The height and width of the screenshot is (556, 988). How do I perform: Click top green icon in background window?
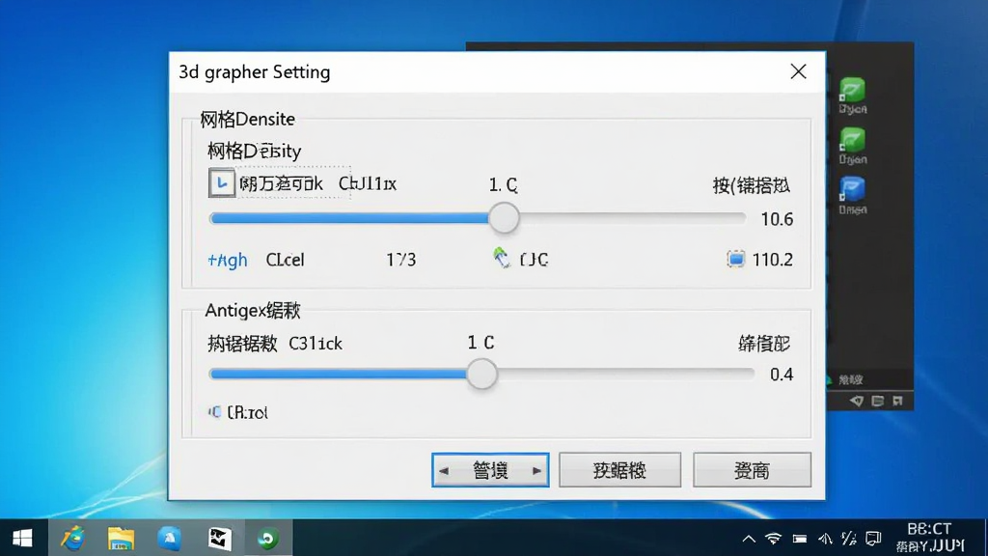tap(852, 90)
